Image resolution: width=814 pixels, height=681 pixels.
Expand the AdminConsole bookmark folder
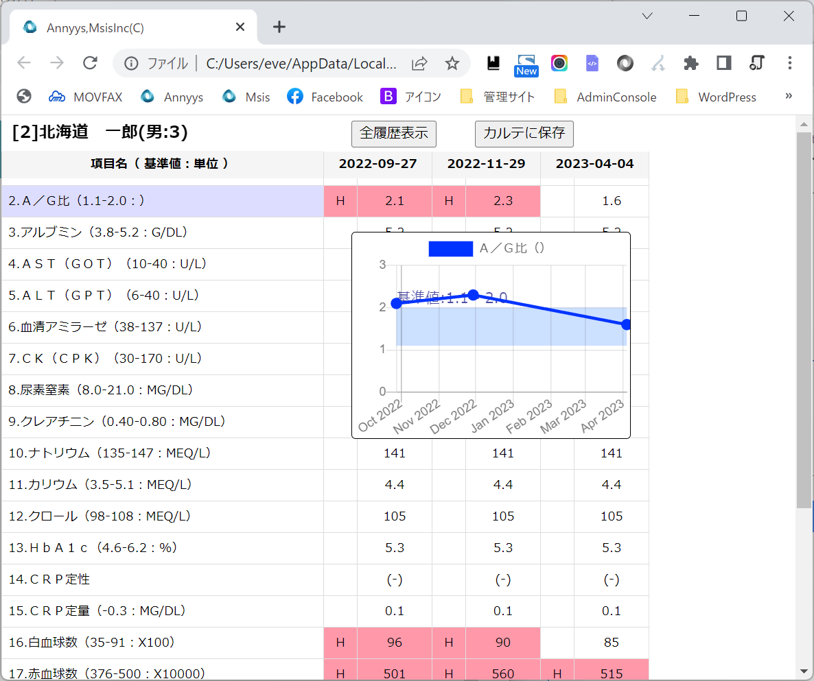click(x=605, y=97)
